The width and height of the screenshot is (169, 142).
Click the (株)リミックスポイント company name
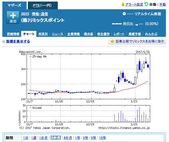pyautogui.click(x=43, y=20)
